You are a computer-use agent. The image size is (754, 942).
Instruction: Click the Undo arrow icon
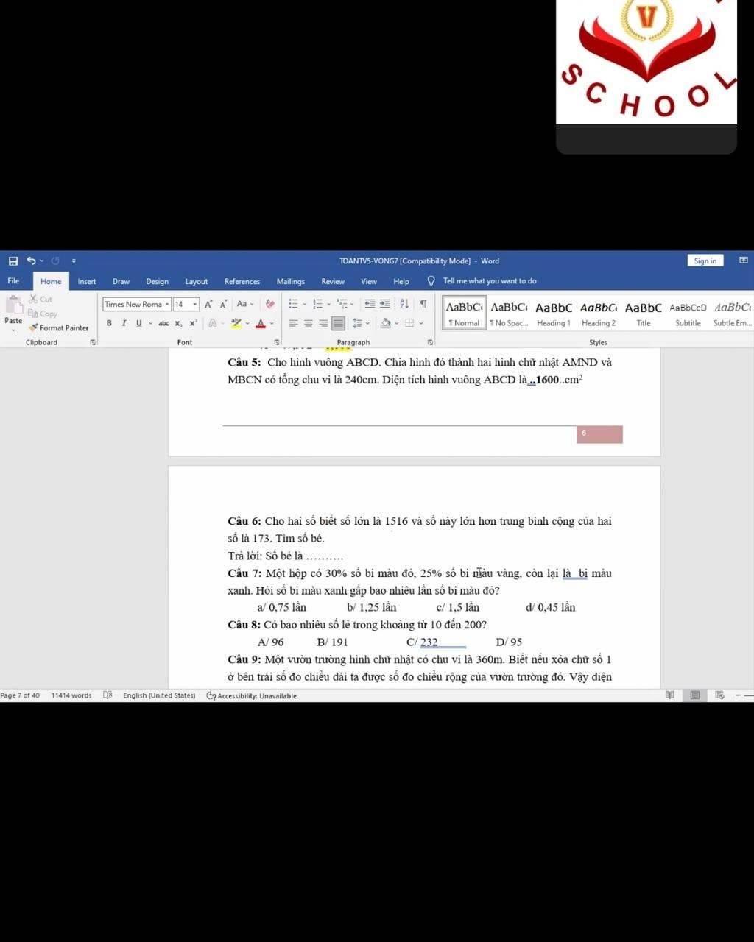coord(31,261)
